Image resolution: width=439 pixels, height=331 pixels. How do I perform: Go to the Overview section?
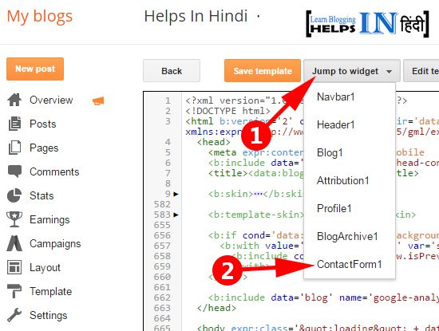click(x=51, y=100)
